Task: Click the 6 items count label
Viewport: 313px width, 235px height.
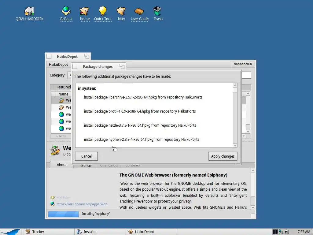Action: (61, 136)
